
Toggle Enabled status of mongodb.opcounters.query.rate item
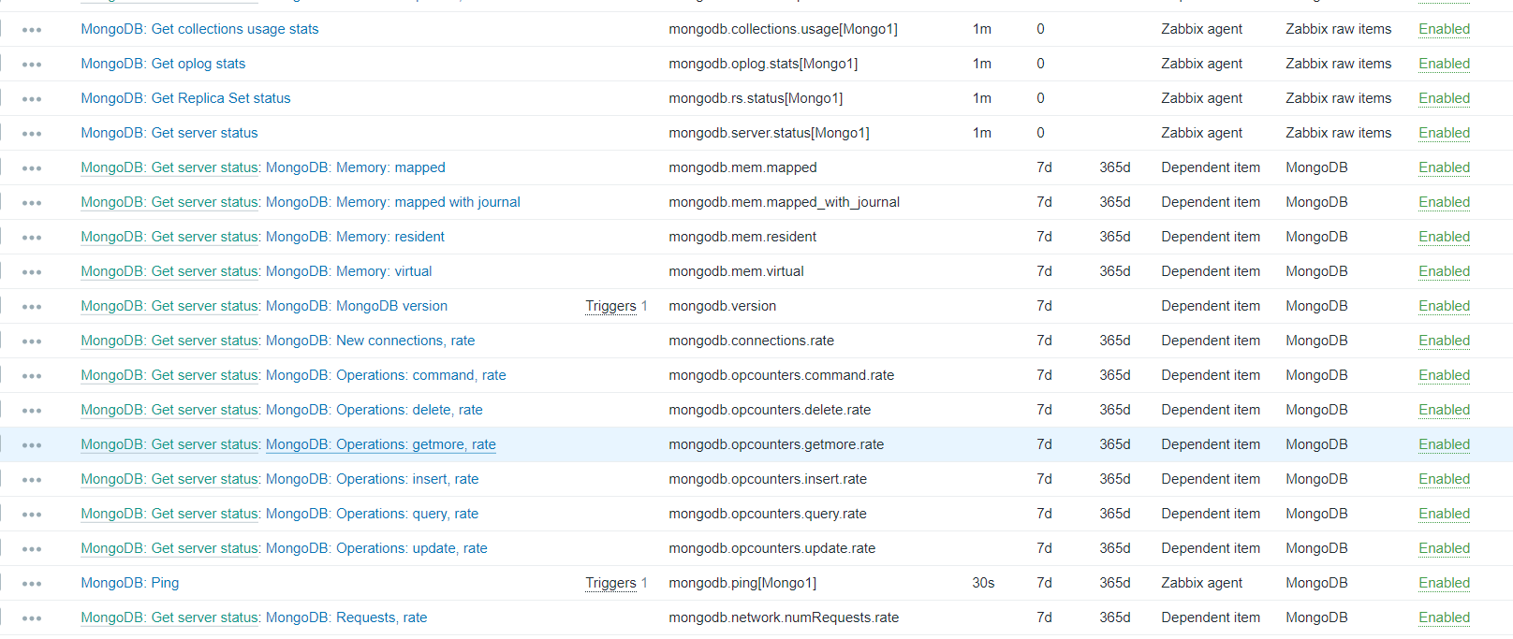click(1444, 514)
